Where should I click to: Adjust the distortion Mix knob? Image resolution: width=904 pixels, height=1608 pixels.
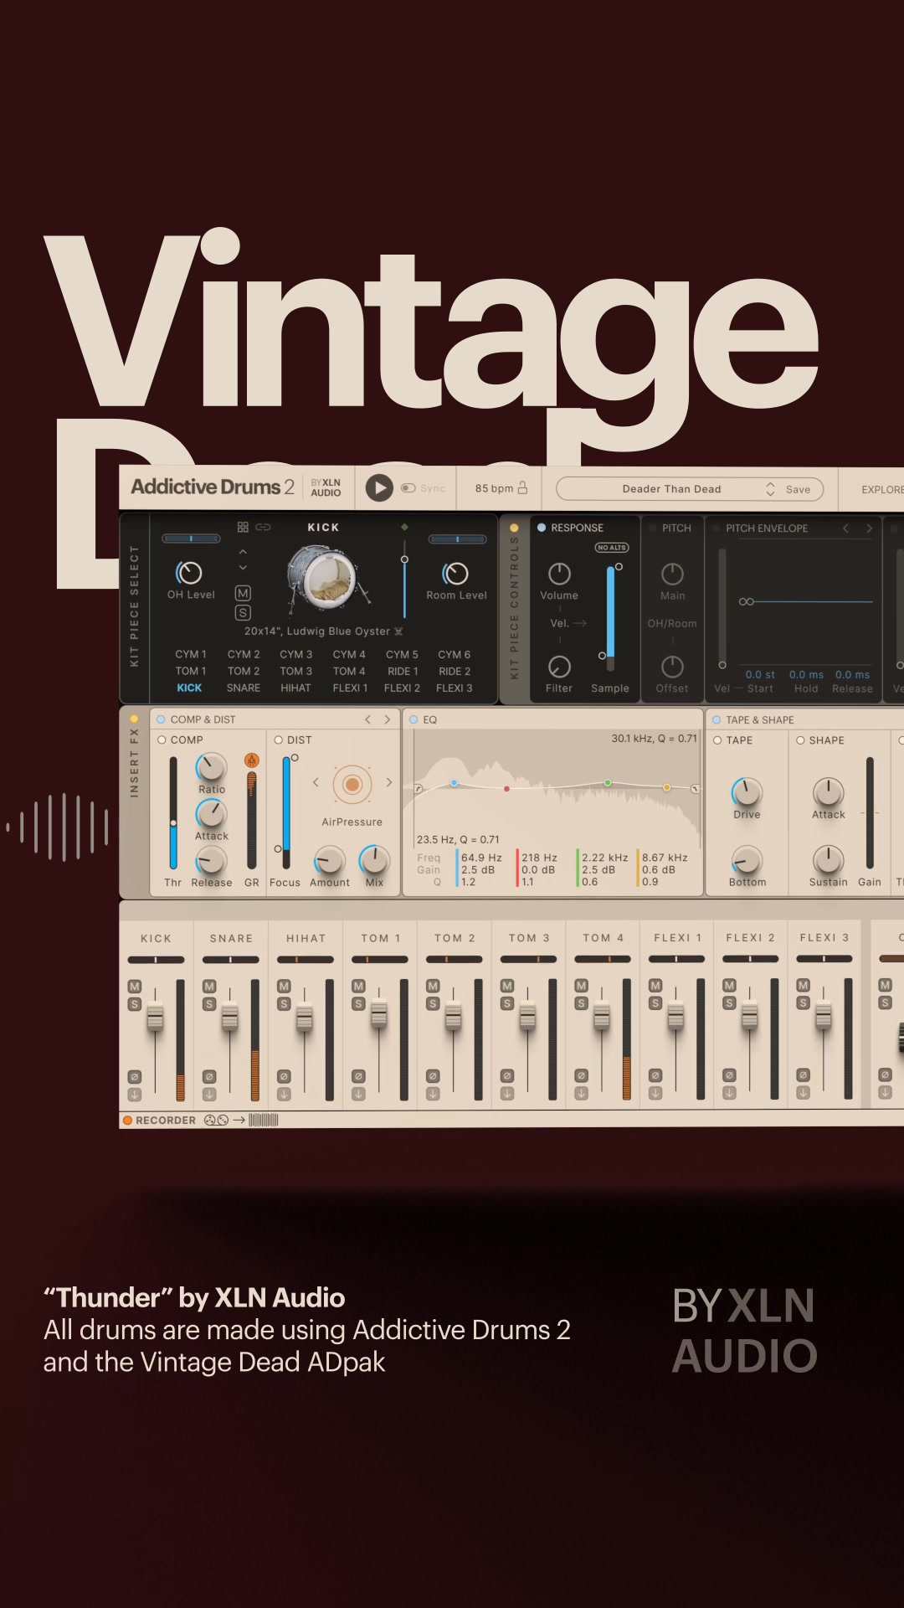pos(374,860)
